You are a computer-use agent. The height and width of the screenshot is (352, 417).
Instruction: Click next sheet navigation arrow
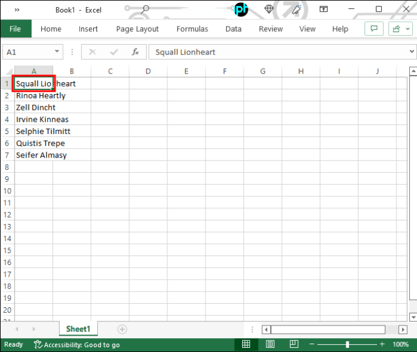tap(33, 329)
